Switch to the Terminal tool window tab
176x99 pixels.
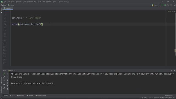click(x=30, y=95)
